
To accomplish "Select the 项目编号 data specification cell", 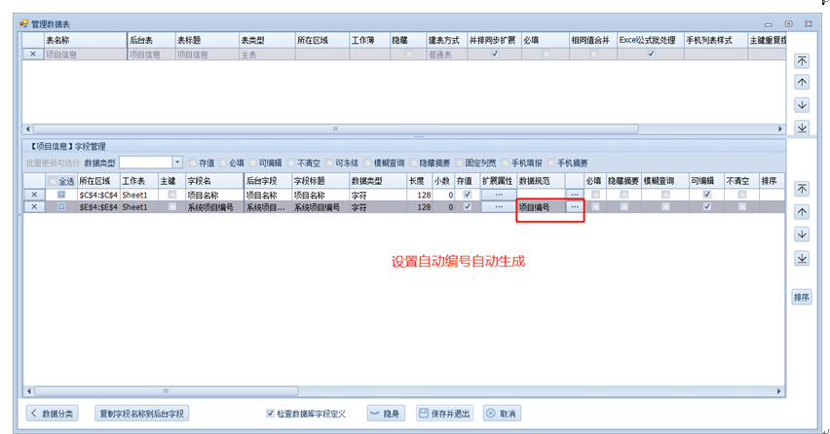I will 540,207.
